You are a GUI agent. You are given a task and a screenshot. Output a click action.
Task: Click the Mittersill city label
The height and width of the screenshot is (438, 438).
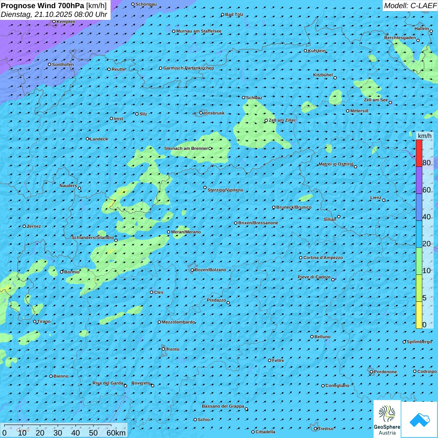click(x=359, y=111)
